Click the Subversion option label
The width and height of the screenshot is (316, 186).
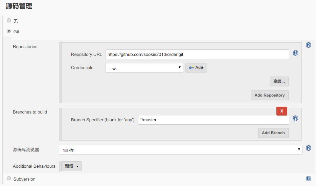(24, 179)
